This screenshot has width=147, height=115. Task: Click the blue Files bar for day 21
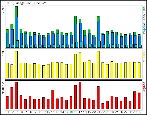pos(99,31)
